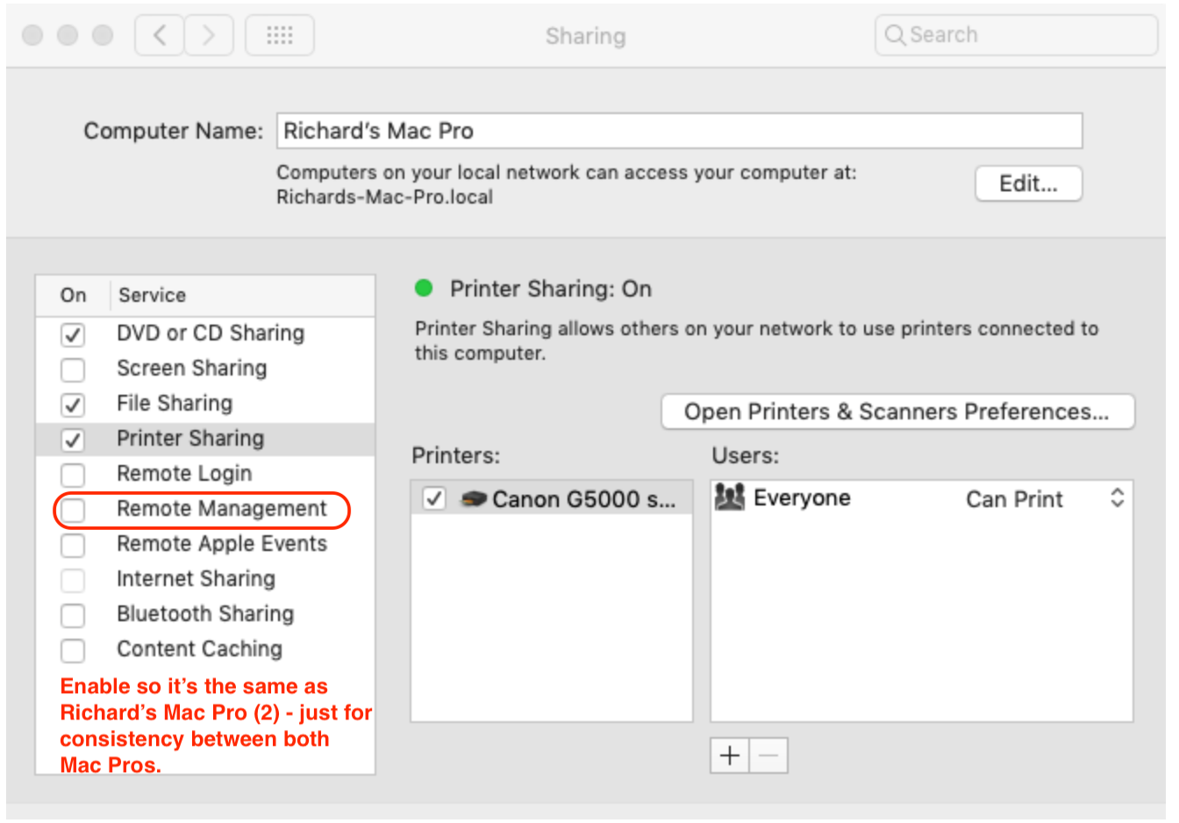The width and height of the screenshot is (1179, 823).
Task: Click the On column header
Action: [74, 295]
